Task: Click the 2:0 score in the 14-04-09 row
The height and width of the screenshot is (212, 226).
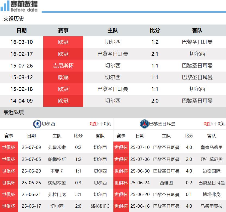Action: tap(155, 101)
